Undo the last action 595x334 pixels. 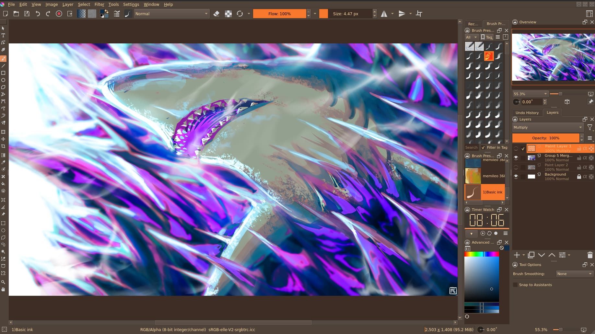[x=38, y=14]
